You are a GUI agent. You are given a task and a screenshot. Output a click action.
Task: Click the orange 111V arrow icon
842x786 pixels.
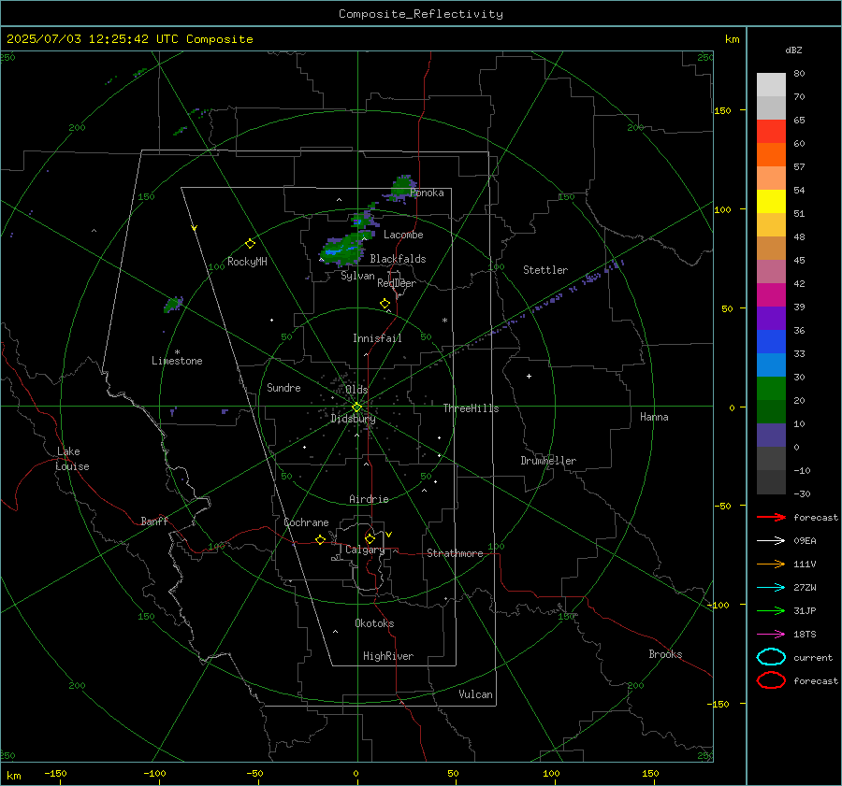click(x=771, y=564)
